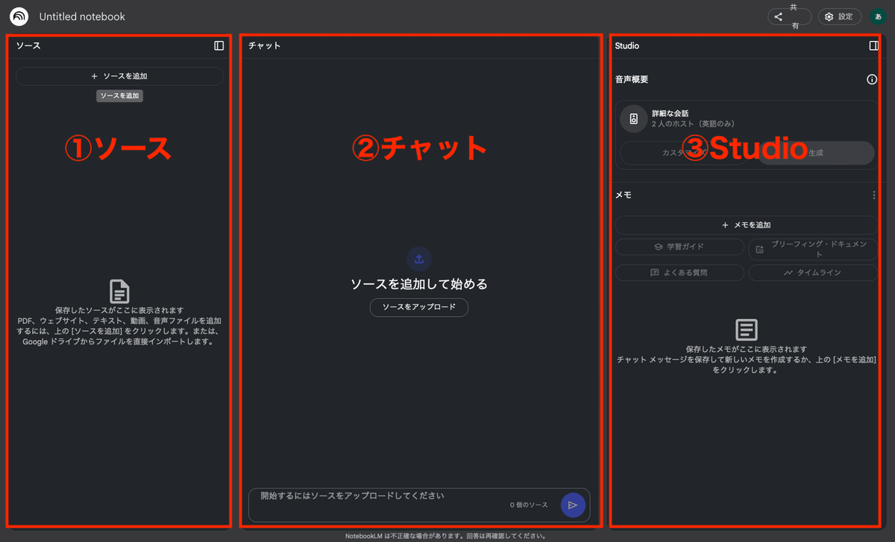The image size is (895, 542).
Task: Click the ソースを追加 button
Action: click(119, 76)
